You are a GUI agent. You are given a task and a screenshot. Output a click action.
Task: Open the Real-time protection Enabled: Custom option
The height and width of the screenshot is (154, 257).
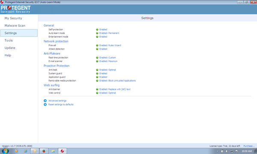[108, 58]
